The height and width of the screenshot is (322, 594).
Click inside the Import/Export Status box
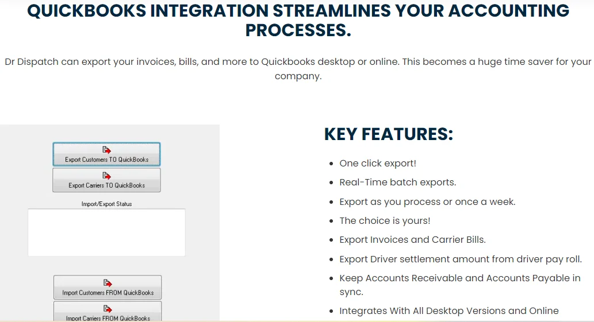(106, 232)
